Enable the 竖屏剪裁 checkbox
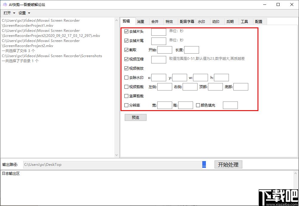Viewport: 299px width, 206px height. pyautogui.click(x=126, y=96)
